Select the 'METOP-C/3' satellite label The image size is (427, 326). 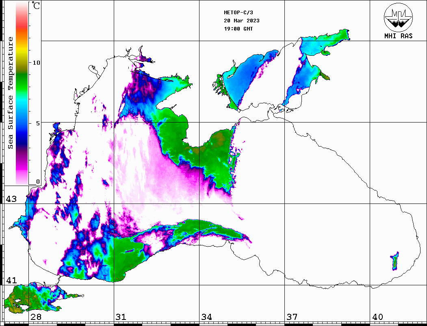pos(238,13)
